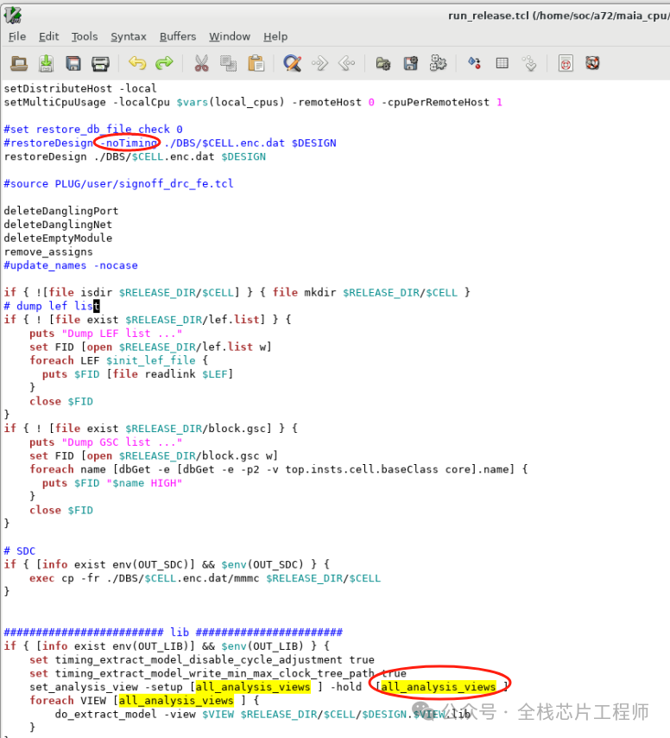Place cursor on deleteDanglingPort line
This screenshot has width=670, height=738.
coord(61,211)
